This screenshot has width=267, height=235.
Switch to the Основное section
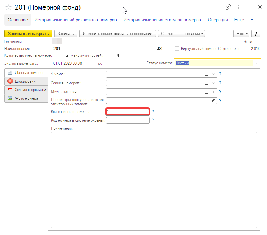18,20
